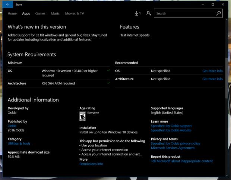Viewport: 231px width, 180px height.
Task: Maximize the Store window
Action: coord(213,4)
